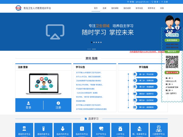Open the 首页 nav tab
Image resolution: width=183 pixels, height=137 pixels.
click(x=96, y=8)
